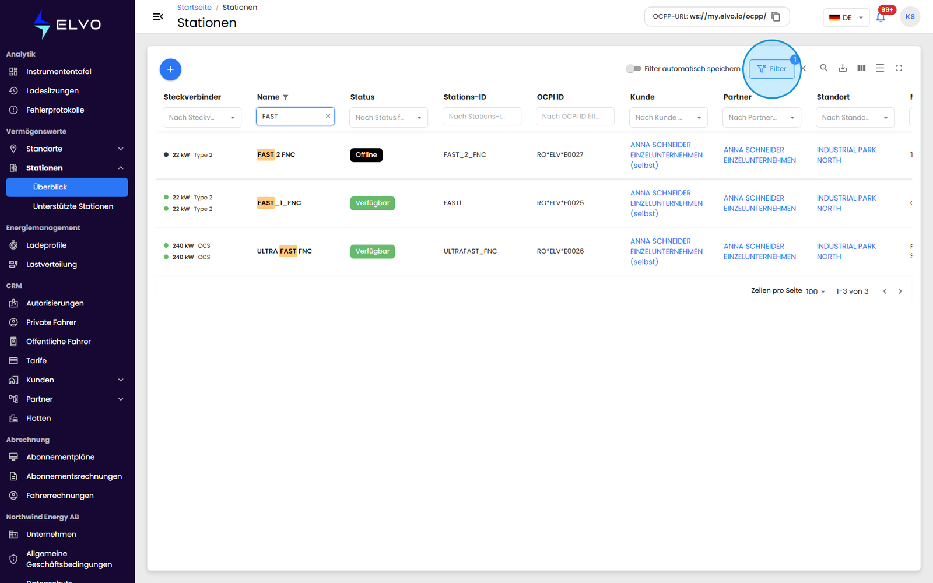The width and height of the screenshot is (933, 583).
Task: Go to previous table page
Action: (x=885, y=291)
